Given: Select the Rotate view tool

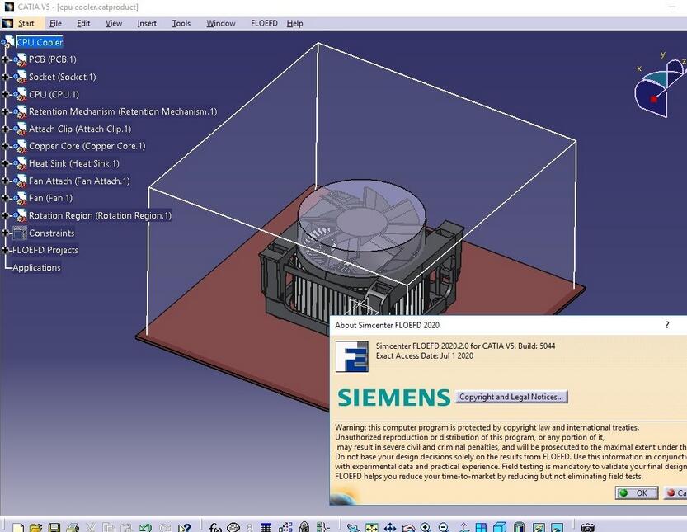Looking at the screenshot, I should (x=408, y=527).
